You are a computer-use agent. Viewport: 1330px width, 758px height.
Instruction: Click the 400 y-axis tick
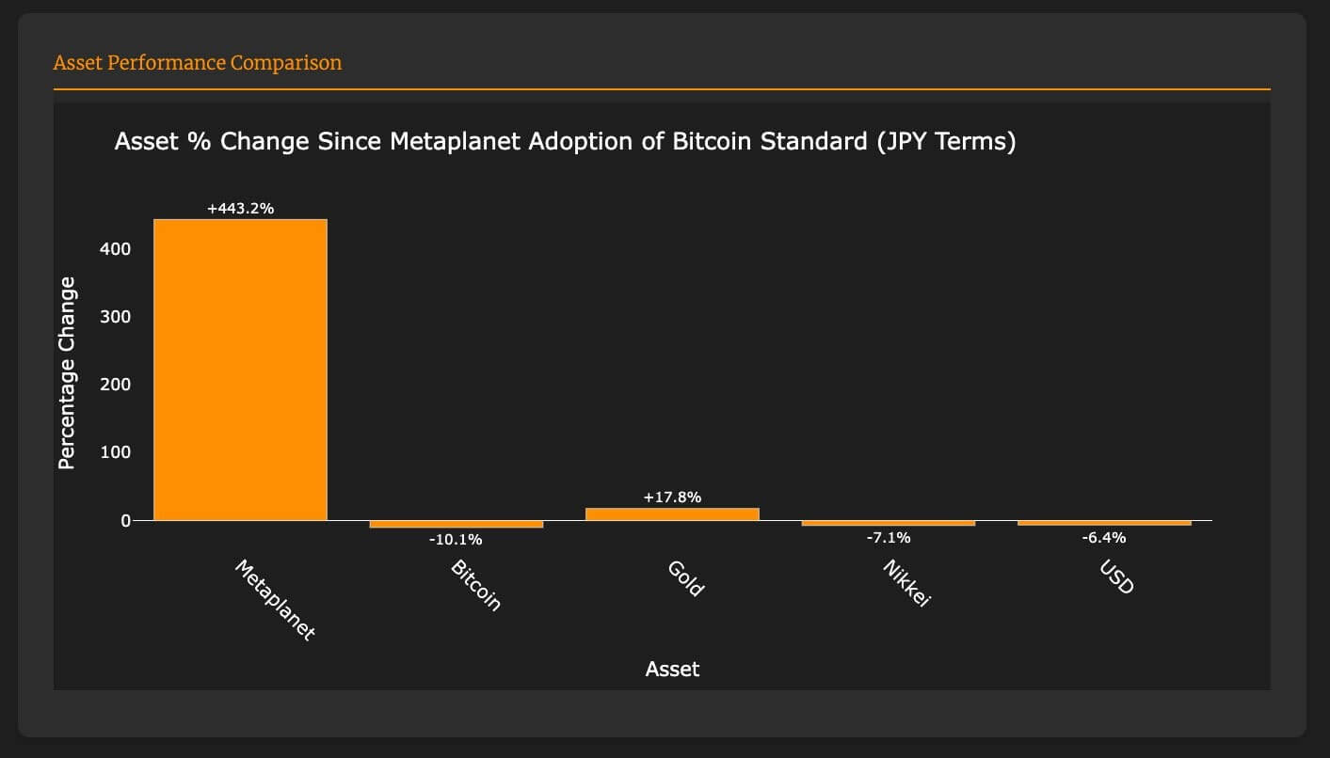(115, 249)
